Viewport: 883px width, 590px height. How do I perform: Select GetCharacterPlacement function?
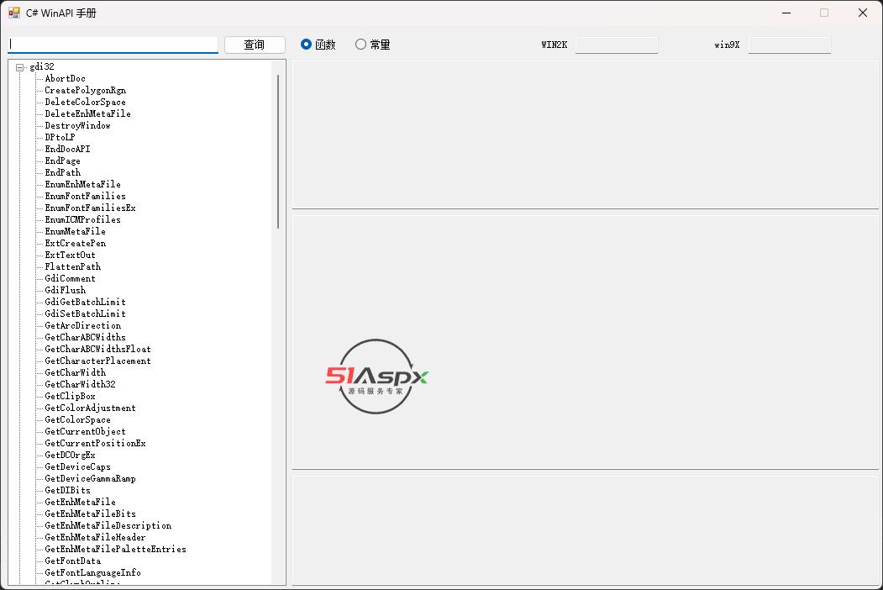[x=97, y=361]
